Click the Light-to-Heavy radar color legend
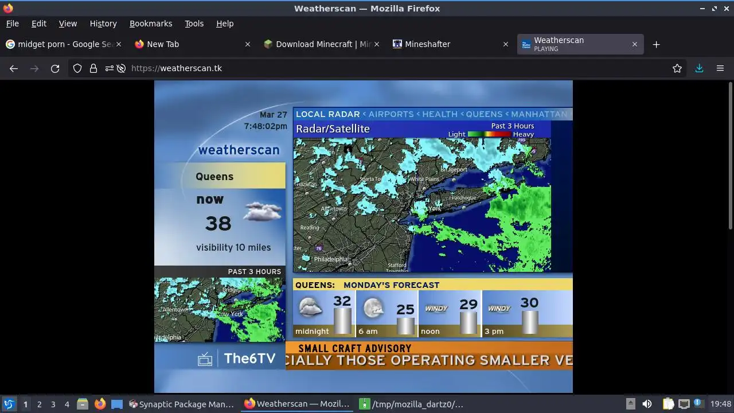Screen dimensions: 734x413 [489, 134]
